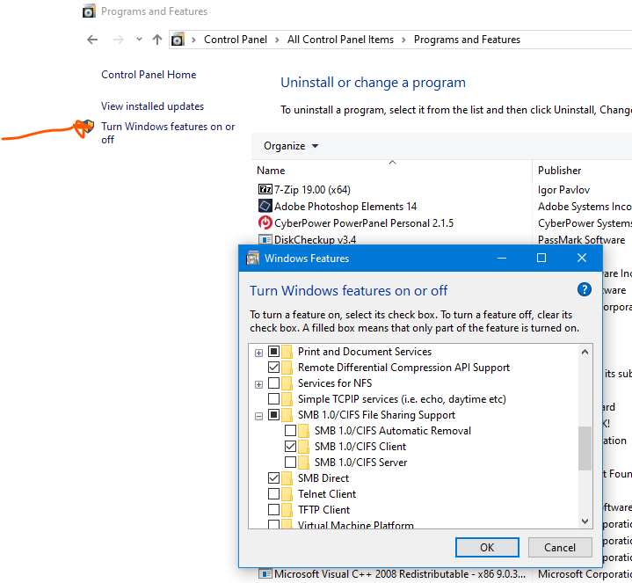Click the address bar control panel icon
This screenshot has width=632, height=583.
pos(178,40)
